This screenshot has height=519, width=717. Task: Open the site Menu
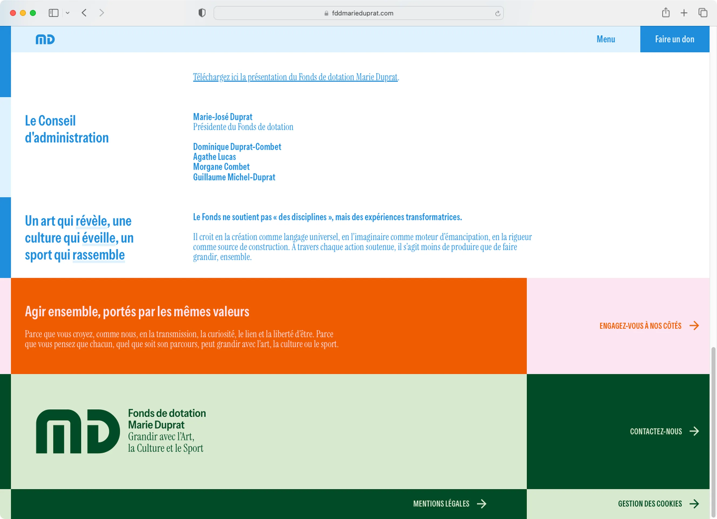coord(606,39)
